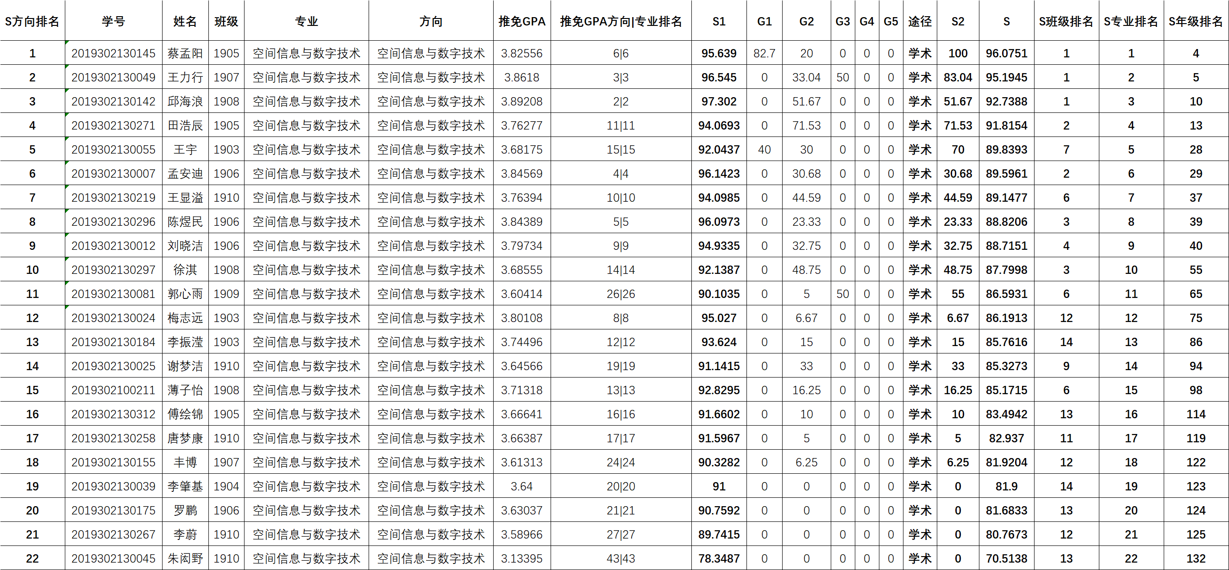Screen dimensions: 1229x570
Task: Click S value 92.7388
Action: 1007,101
